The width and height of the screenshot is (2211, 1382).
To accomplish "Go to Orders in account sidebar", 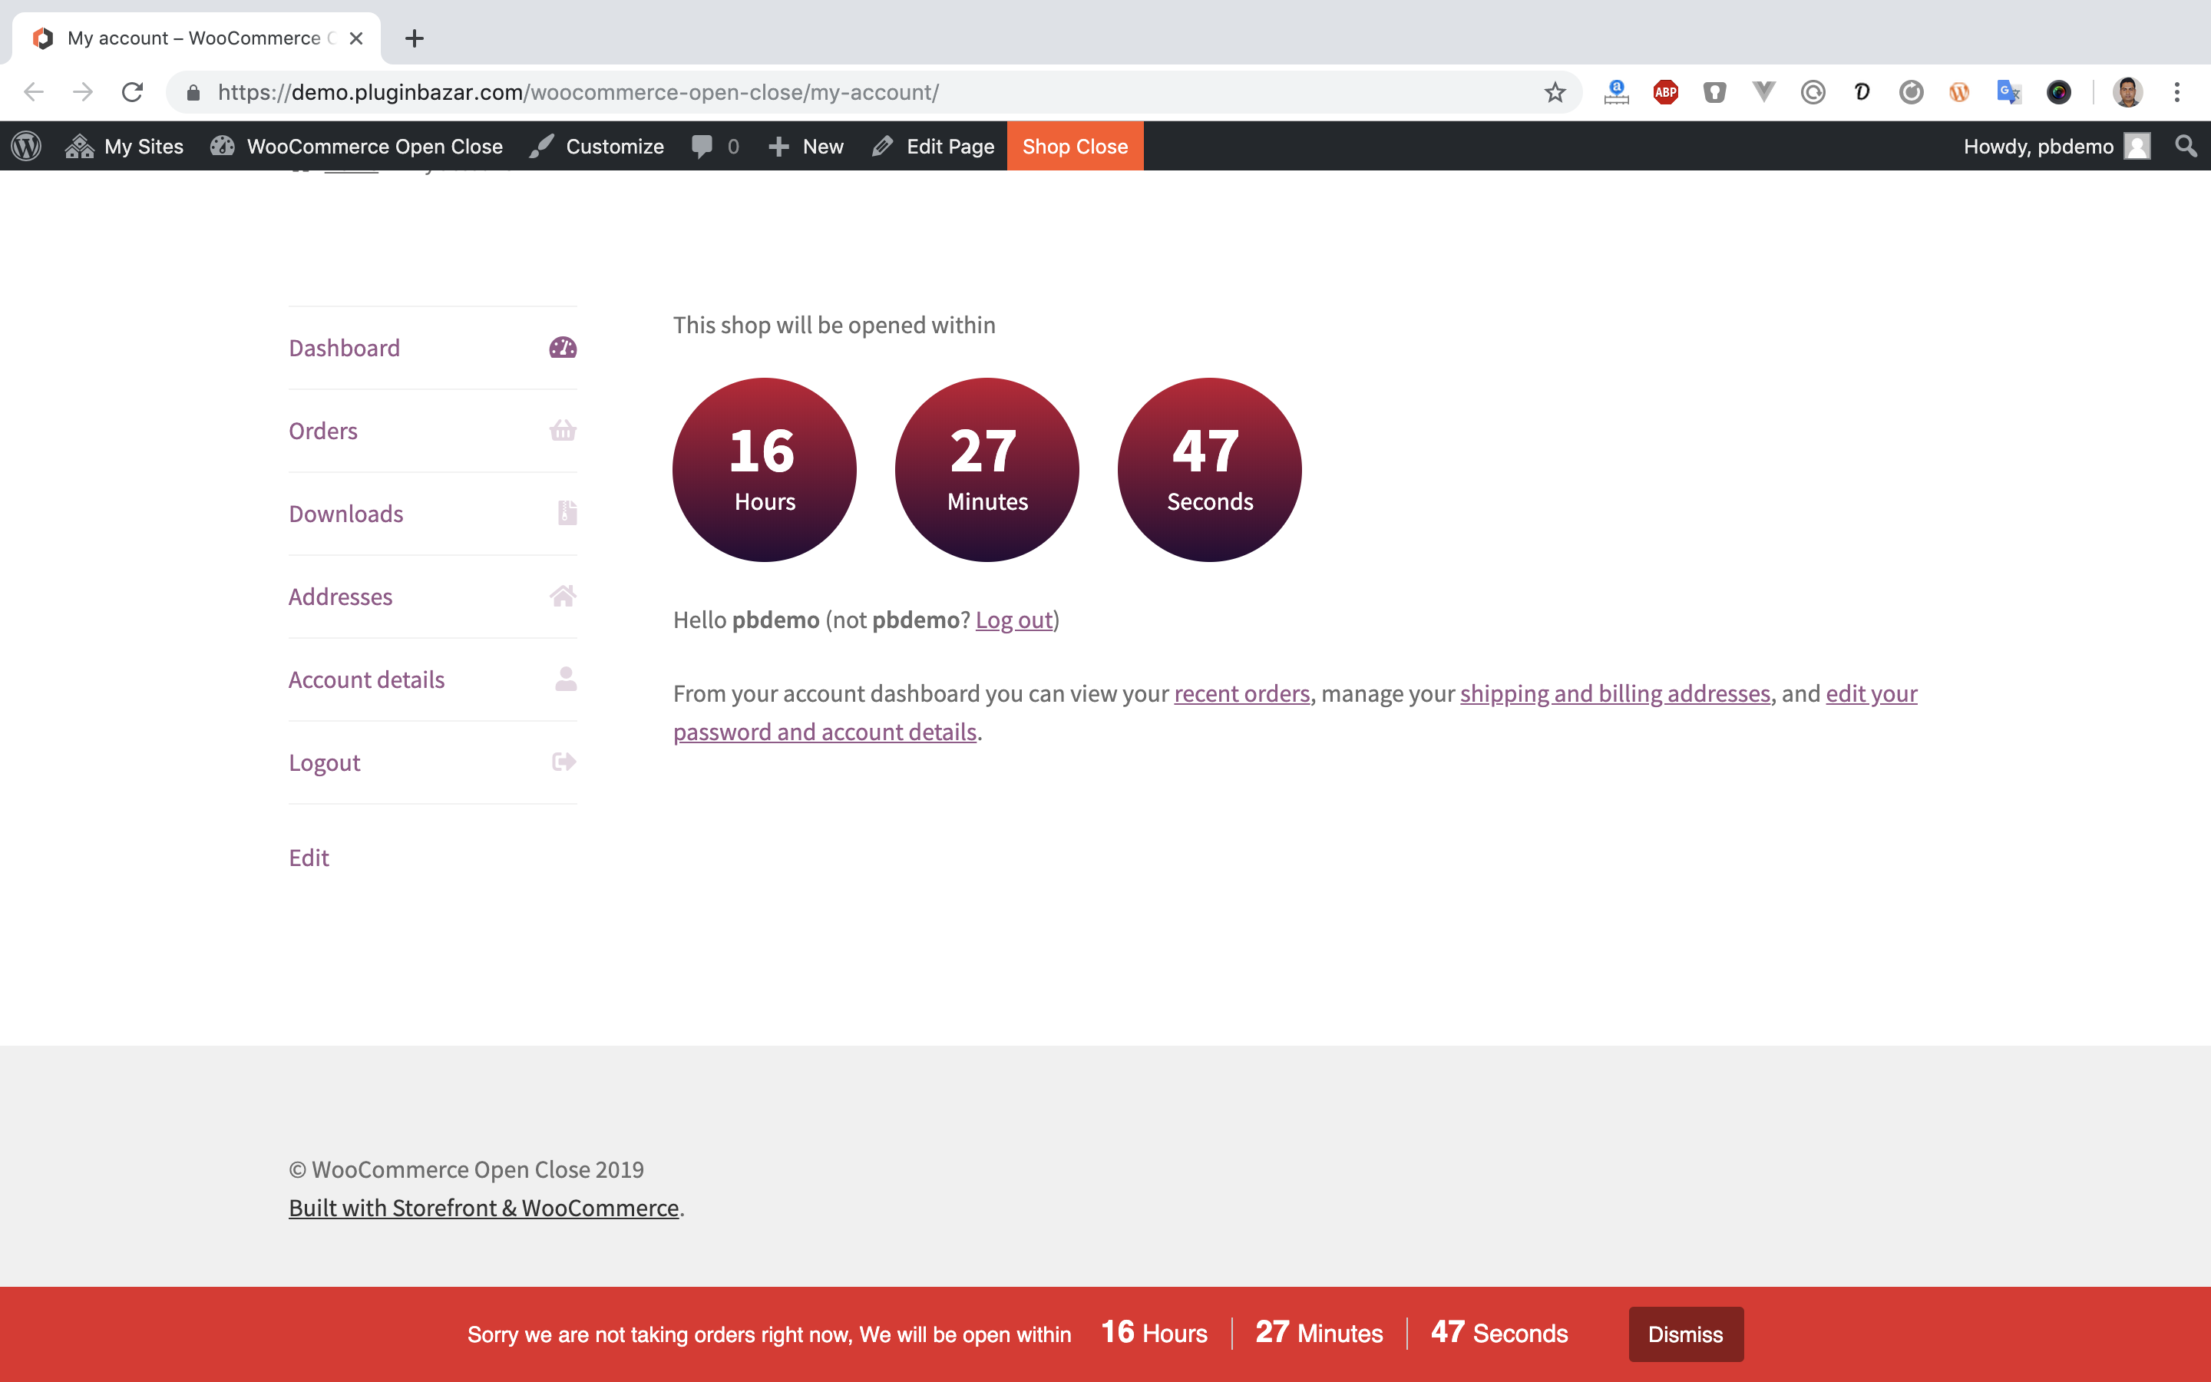I will pyautogui.click(x=323, y=431).
